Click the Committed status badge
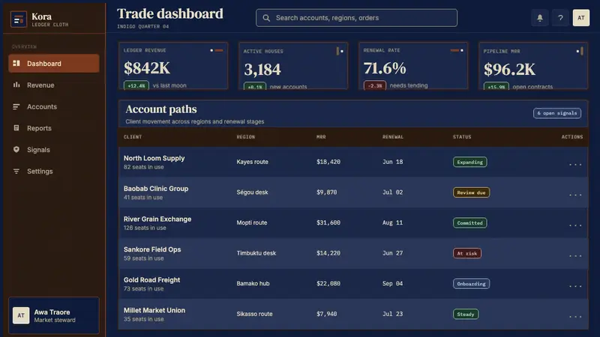This screenshot has width=600, height=337. (x=470, y=222)
